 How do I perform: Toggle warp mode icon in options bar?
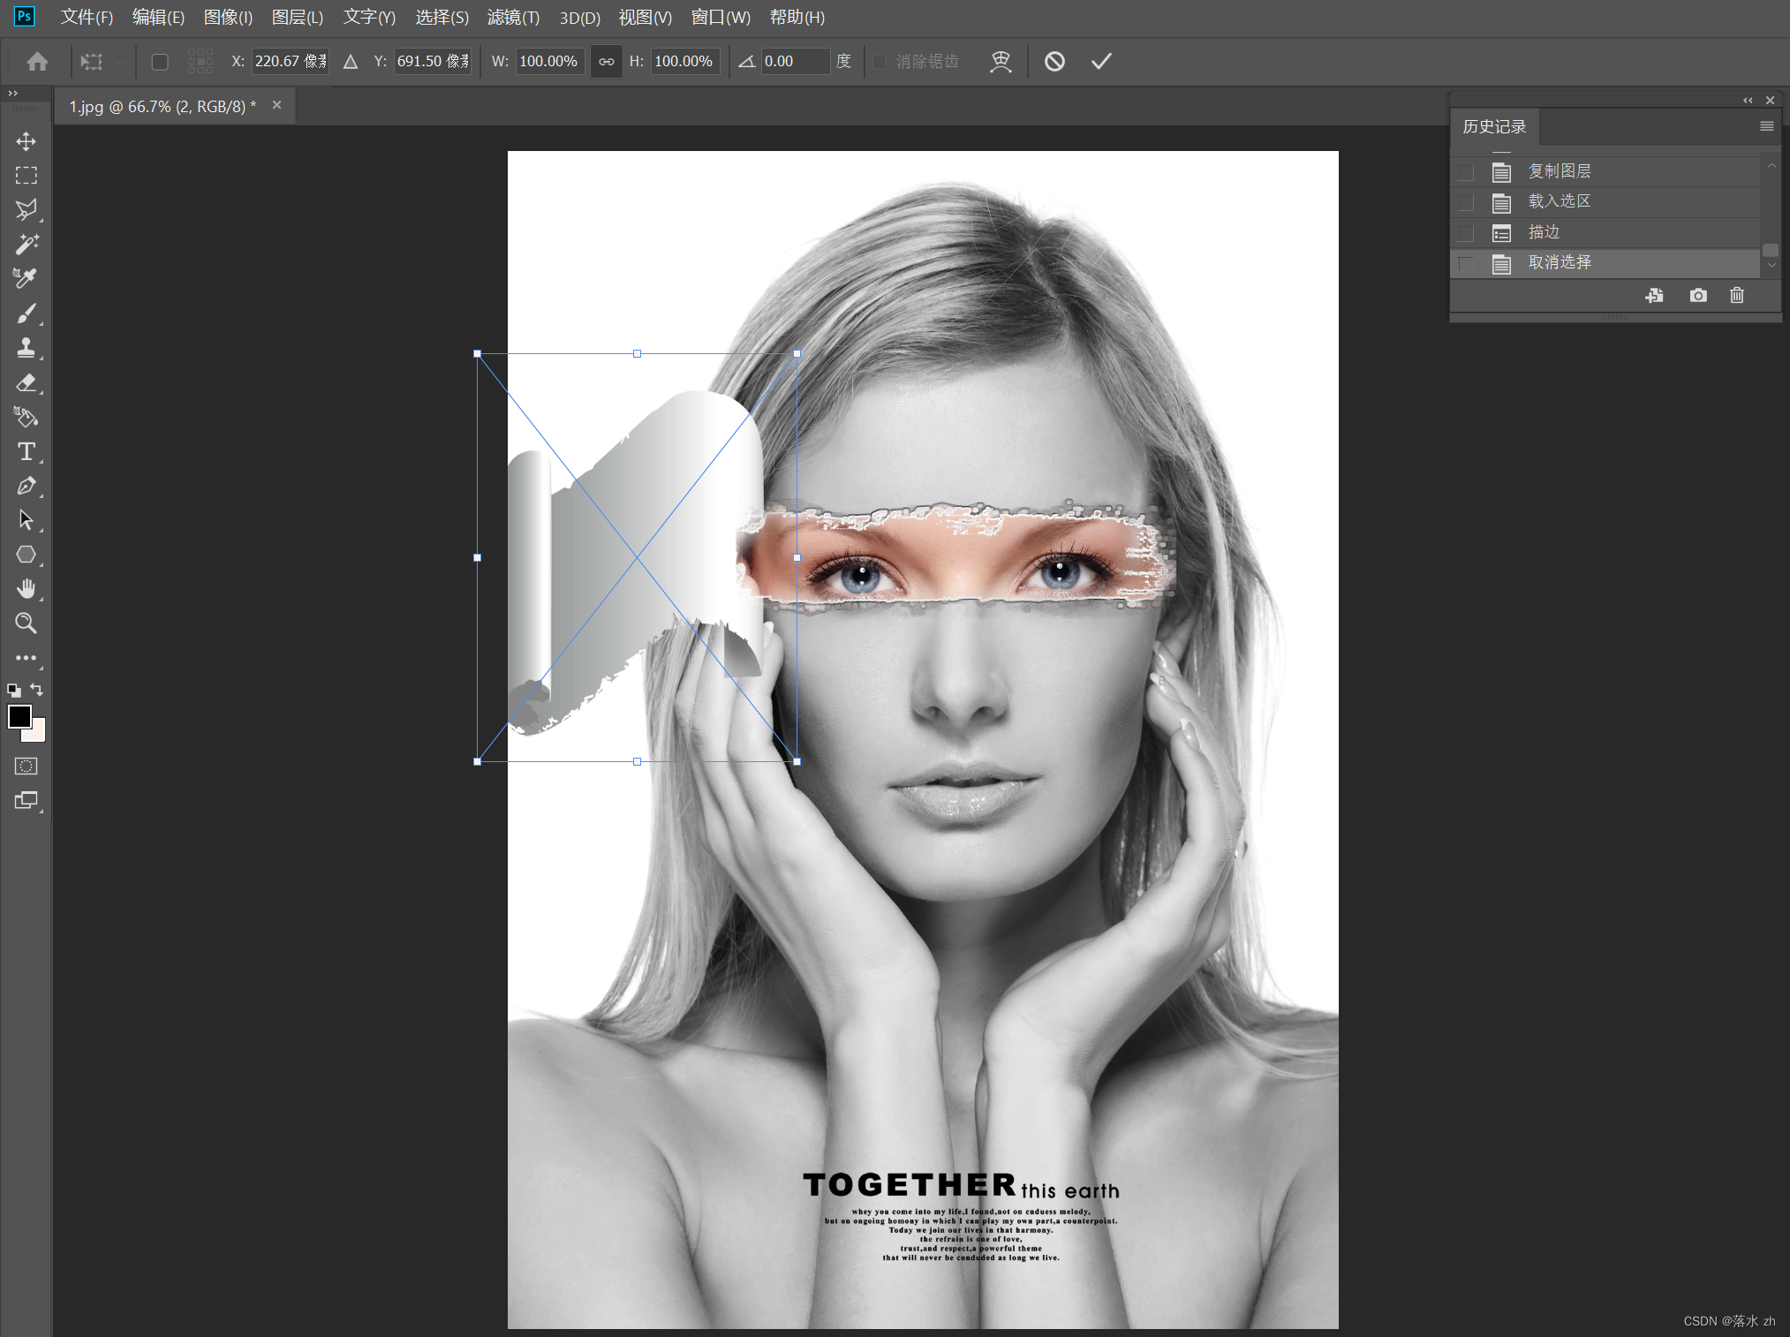coord(1001,61)
